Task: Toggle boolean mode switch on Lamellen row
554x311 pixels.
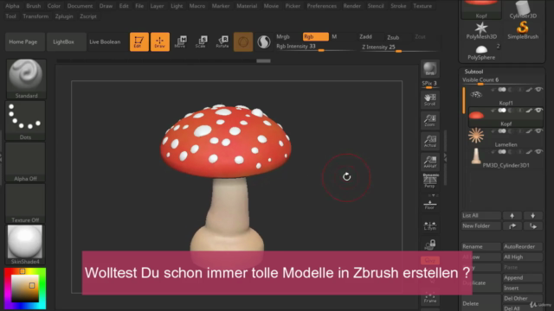Action: pos(502,131)
